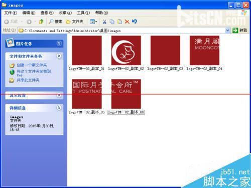Click the red Delete X icon
This screenshot has height=188, width=251.
tap(127, 22)
